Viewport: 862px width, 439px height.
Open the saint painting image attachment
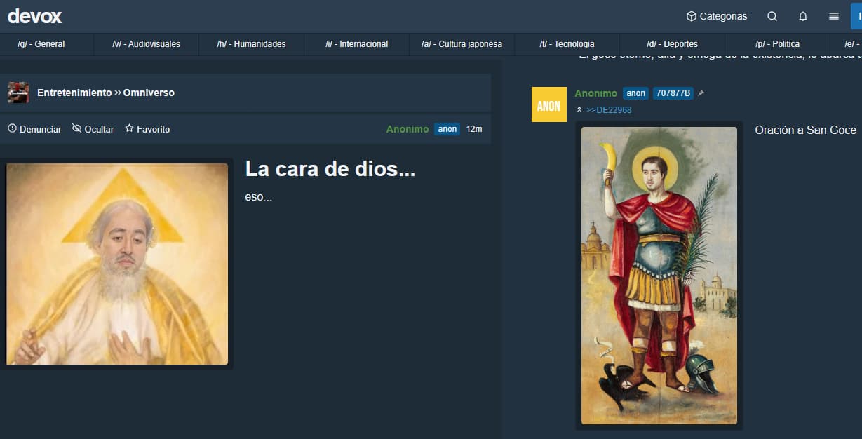(x=659, y=275)
